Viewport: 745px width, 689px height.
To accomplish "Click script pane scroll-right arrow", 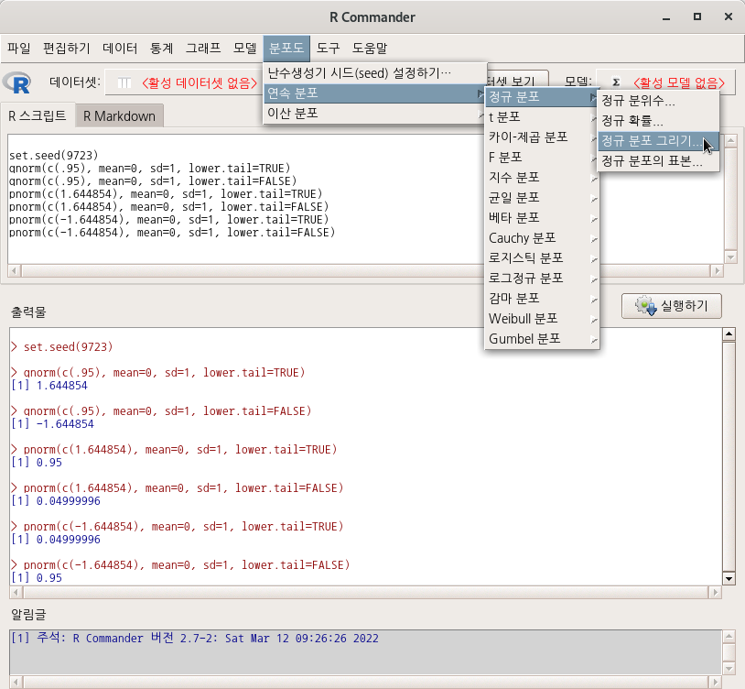I will (717, 270).
